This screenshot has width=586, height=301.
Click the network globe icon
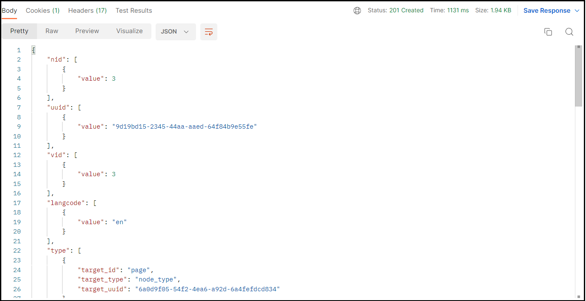point(357,11)
